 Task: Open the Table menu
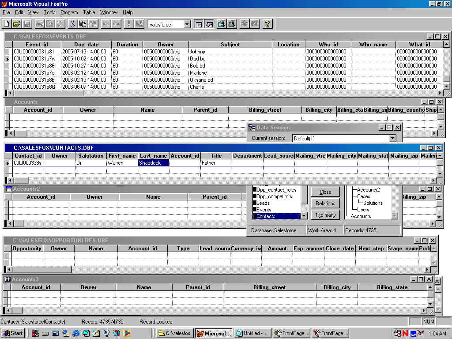89,12
